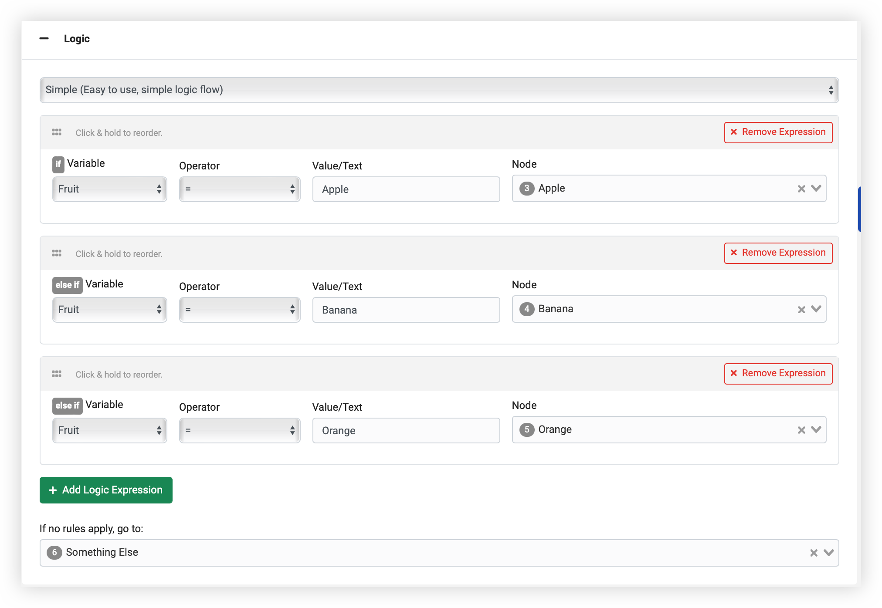Screen dimensions: 882x608
Task: Clear the Something Else fallback node X
Action: coord(814,553)
